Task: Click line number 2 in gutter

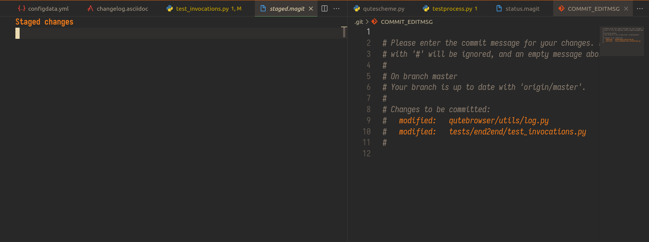Action: [x=368, y=43]
